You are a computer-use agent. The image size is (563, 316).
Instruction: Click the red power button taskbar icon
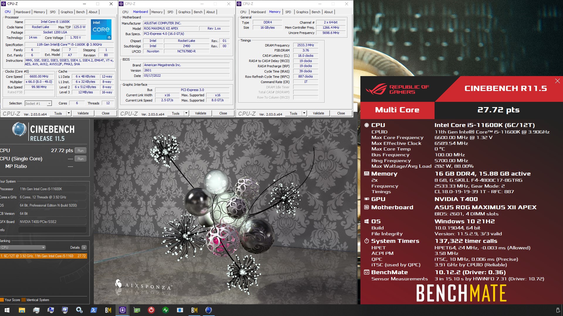pos(151,310)
